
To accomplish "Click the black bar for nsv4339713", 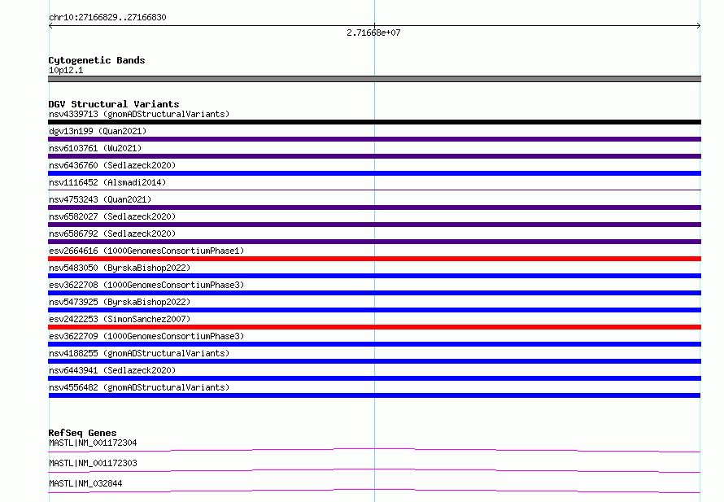I will click(x=374, y=122).
